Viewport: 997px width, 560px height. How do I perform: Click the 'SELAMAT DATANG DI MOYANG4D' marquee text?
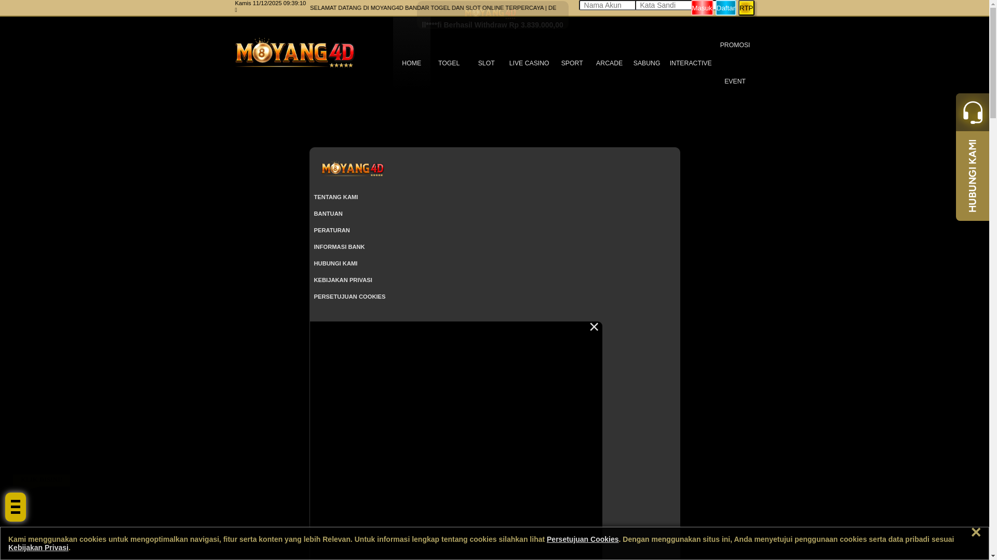[x=433, y=8]
